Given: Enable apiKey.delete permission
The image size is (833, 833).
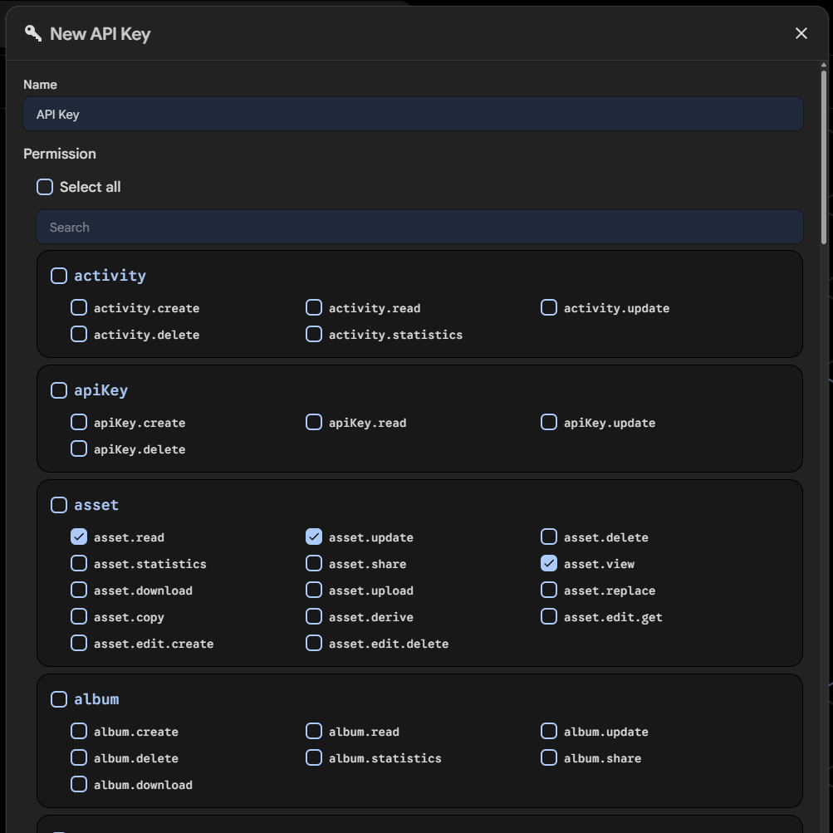Looking at the screenshot, I should coord(79,449).
